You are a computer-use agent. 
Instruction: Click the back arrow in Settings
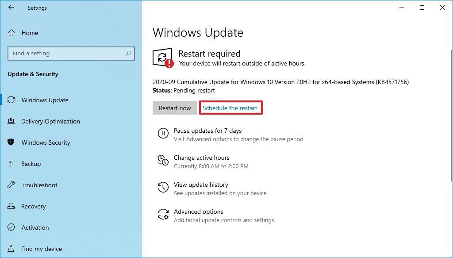(11, 8)
